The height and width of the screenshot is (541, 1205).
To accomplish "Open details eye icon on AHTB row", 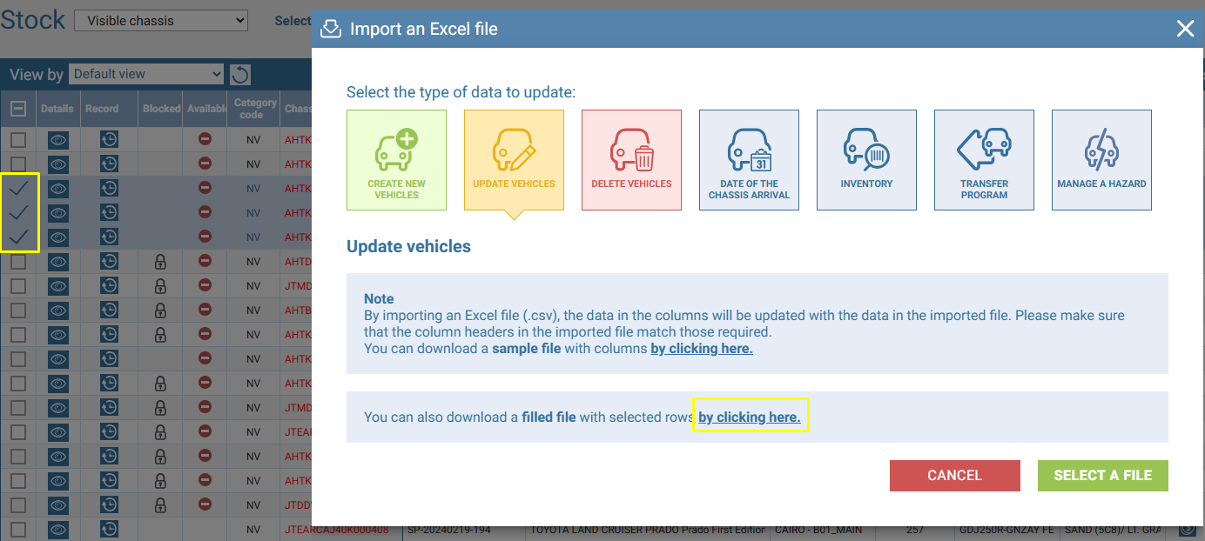I will coord(58,310).
